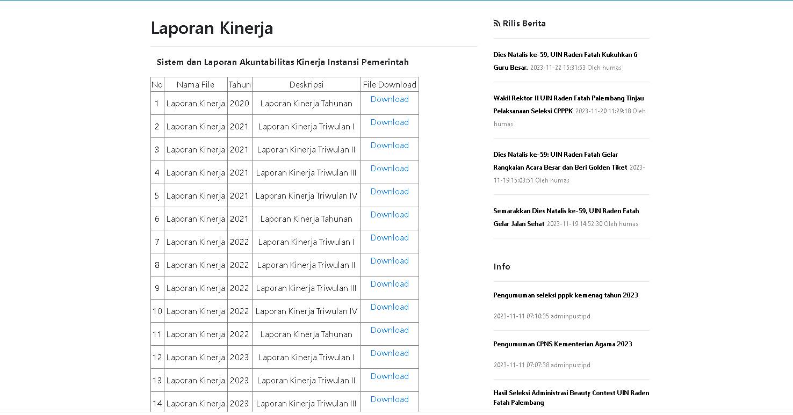Download the 2021 Laporan Kinerja Tahunan
This screenshot has width=793, height=415.
390,215
